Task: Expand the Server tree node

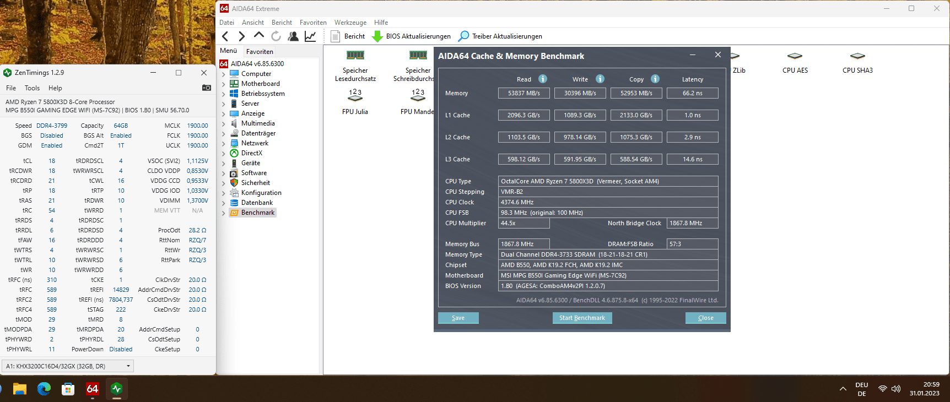Action: [224, 104]
